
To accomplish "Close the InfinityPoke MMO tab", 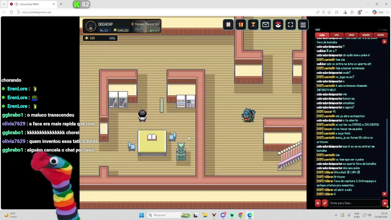I will 54,4.
